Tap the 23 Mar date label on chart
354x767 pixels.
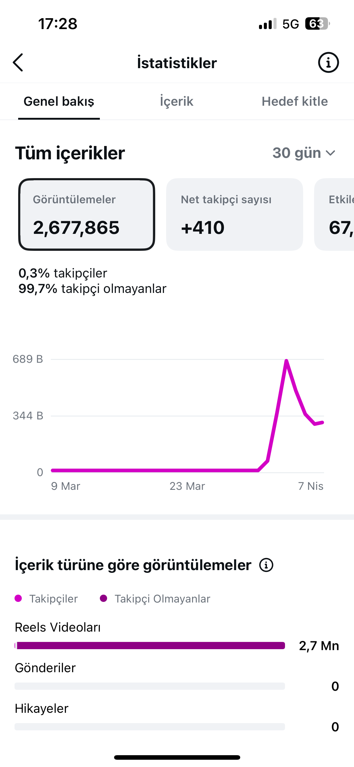pos(187,486)
